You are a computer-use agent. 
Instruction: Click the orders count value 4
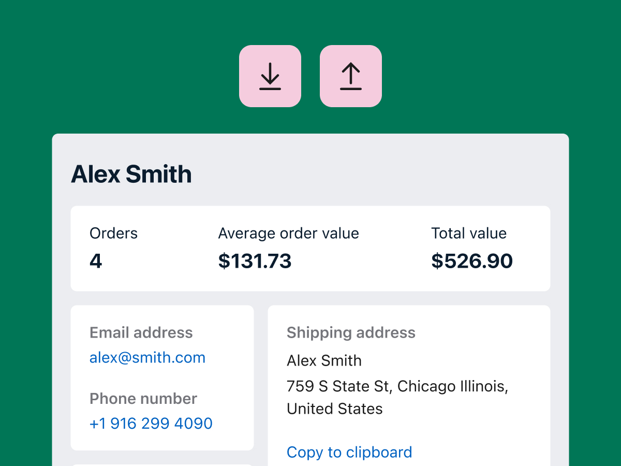(x=96, y=261)
